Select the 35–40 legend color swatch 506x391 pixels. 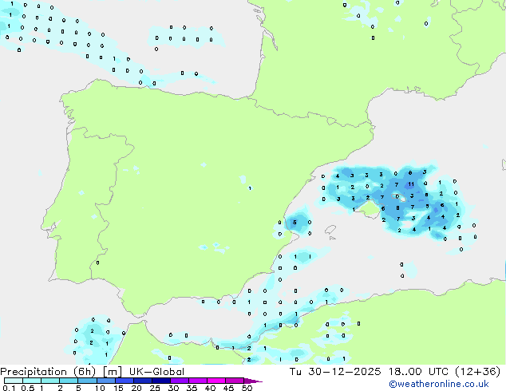pyautogui.click(x=198, y=381)
